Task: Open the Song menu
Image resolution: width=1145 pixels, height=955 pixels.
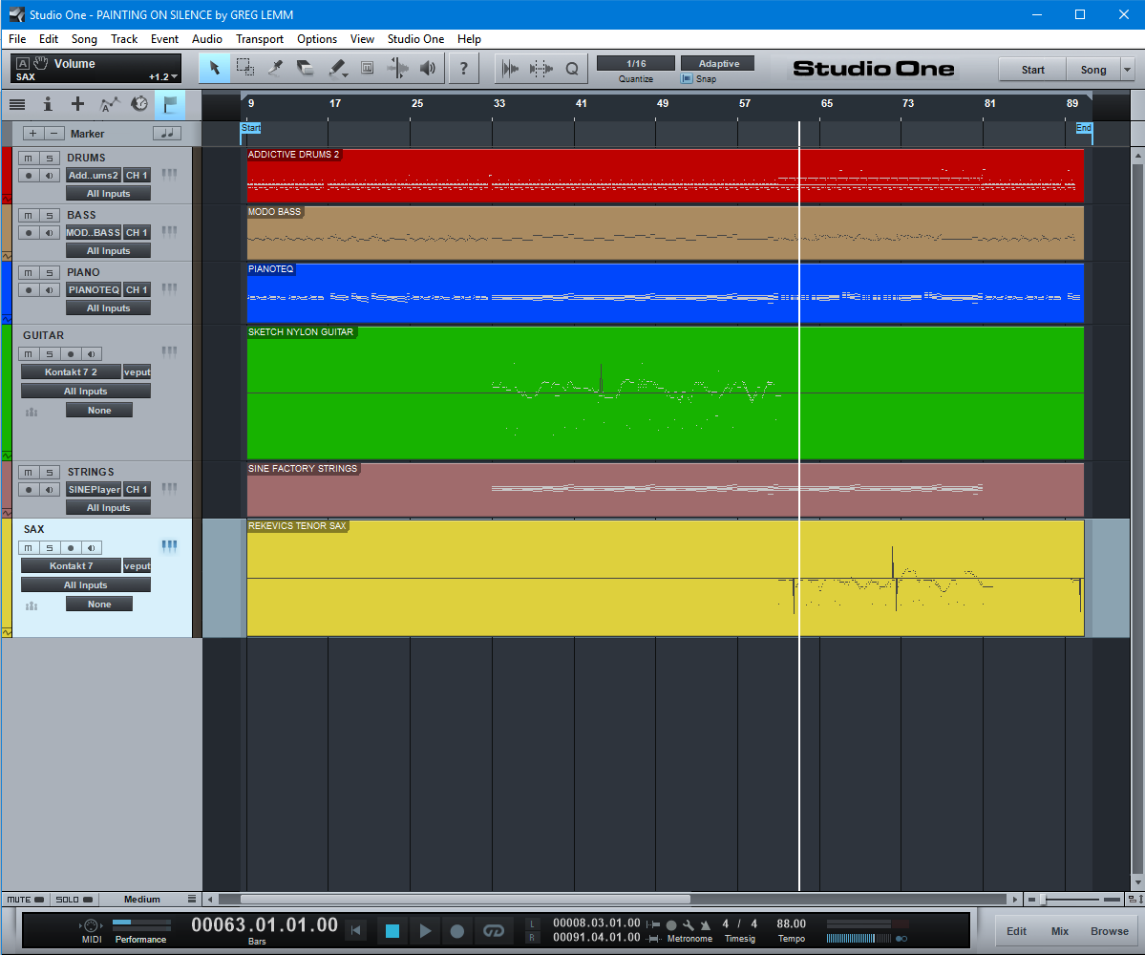Action: pyautogui.click(x=84, y=39)
